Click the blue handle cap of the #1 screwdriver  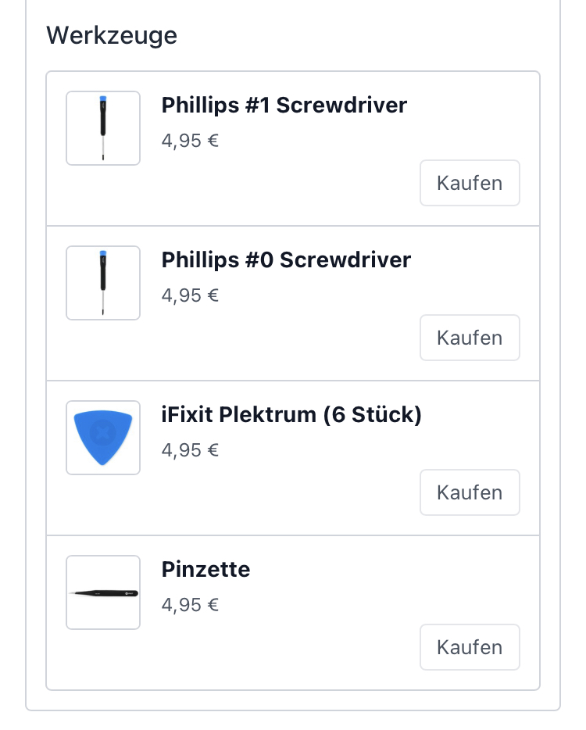pos(103,100)
